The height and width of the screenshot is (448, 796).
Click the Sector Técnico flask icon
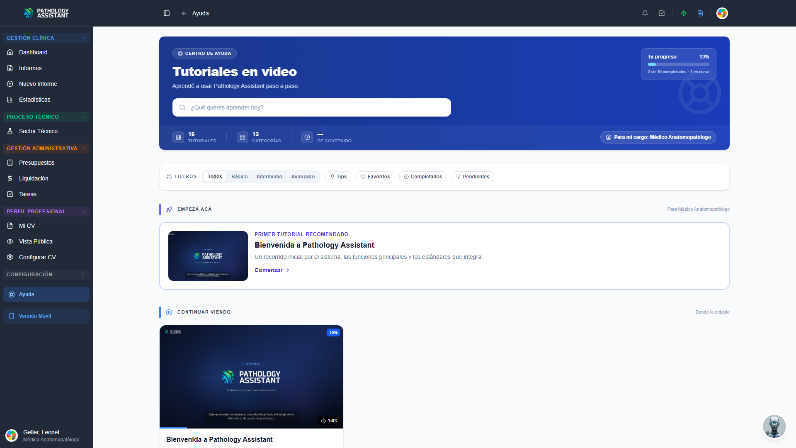tap(10, 131)
